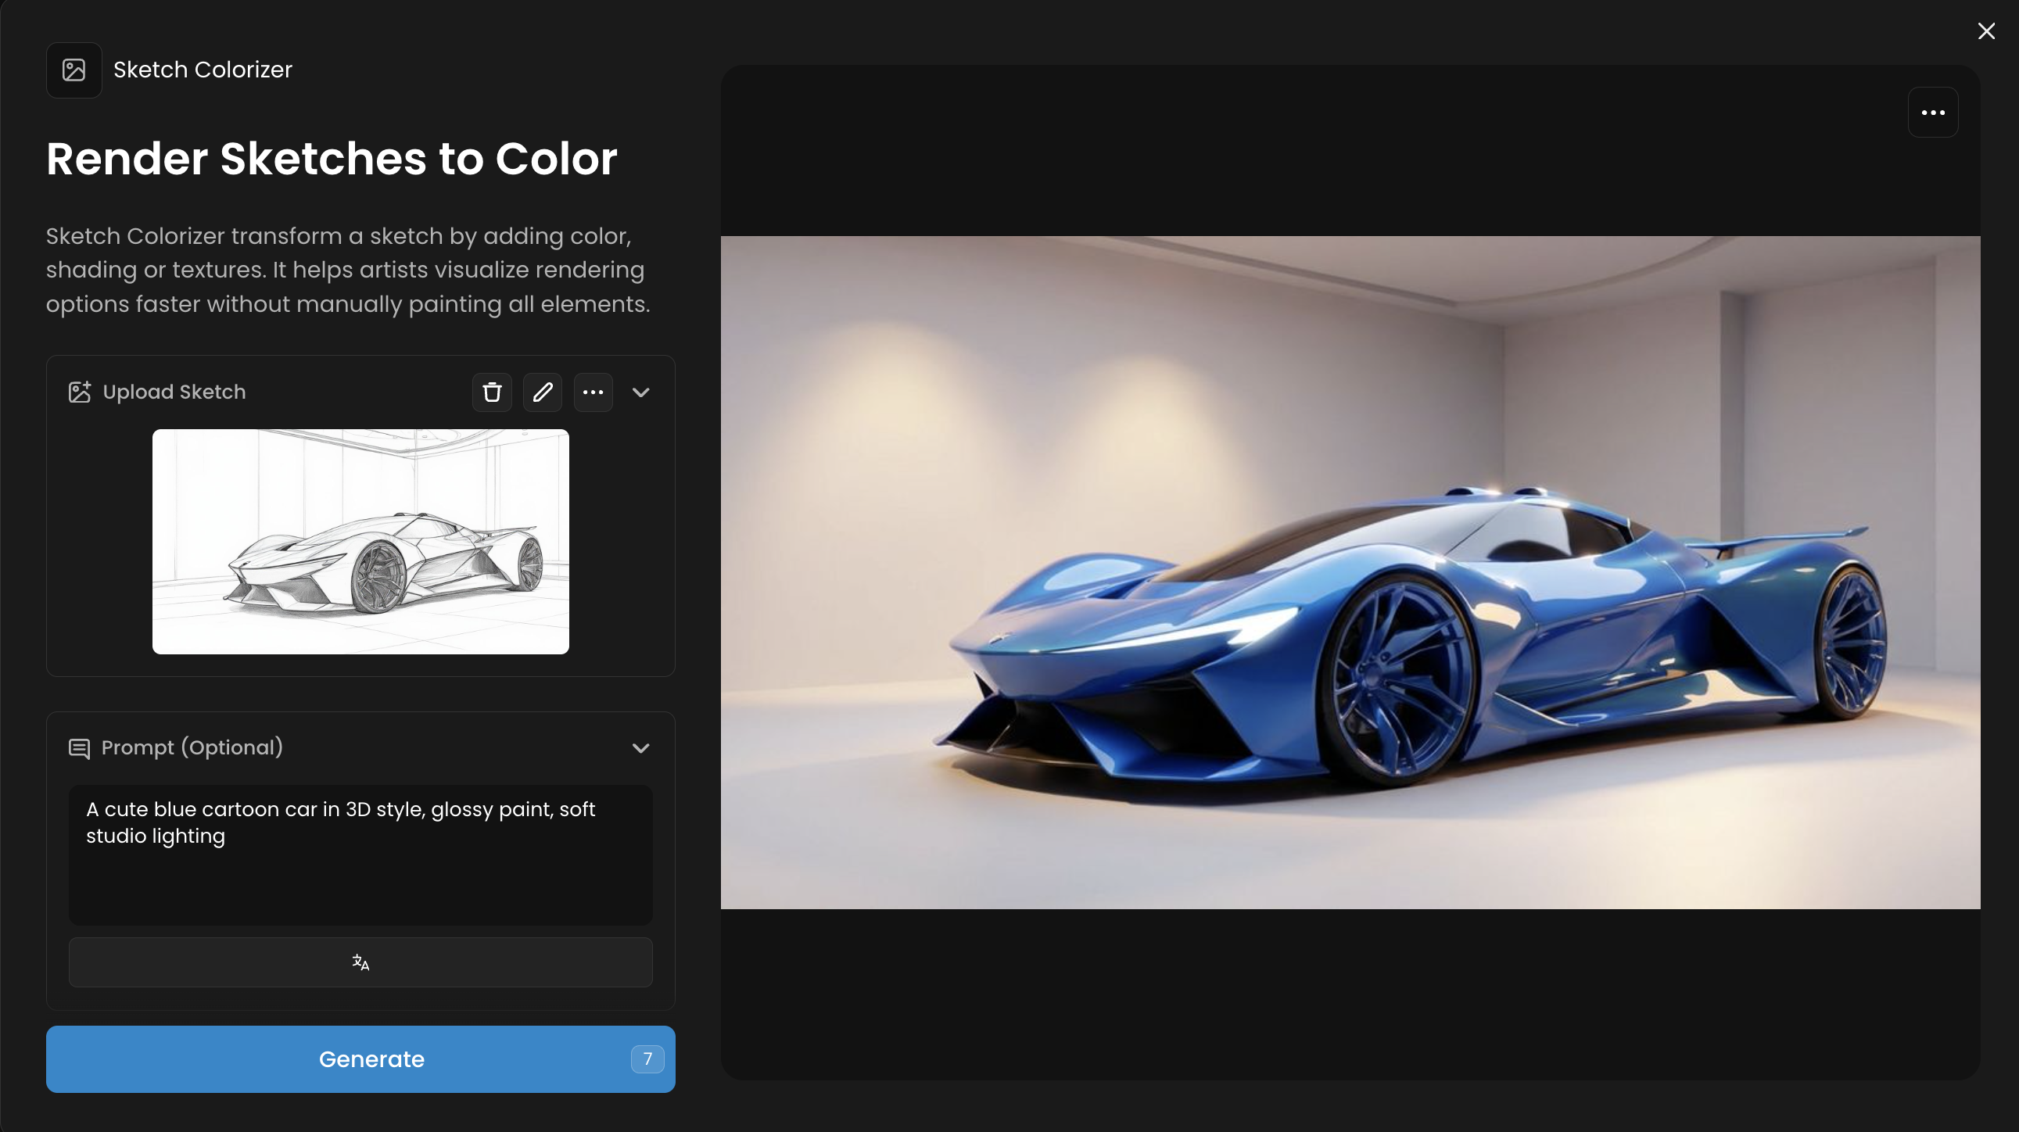The width and height of the screenshot is (2019, 1132).
Task: Click the Prompt comment icon
Action: (x=79, y=748)
